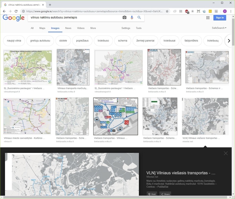Open KAUNAS grey river map thumbnail
Image resolution: width=235 pixels, height=199 pixels.
tap(207, 67)
